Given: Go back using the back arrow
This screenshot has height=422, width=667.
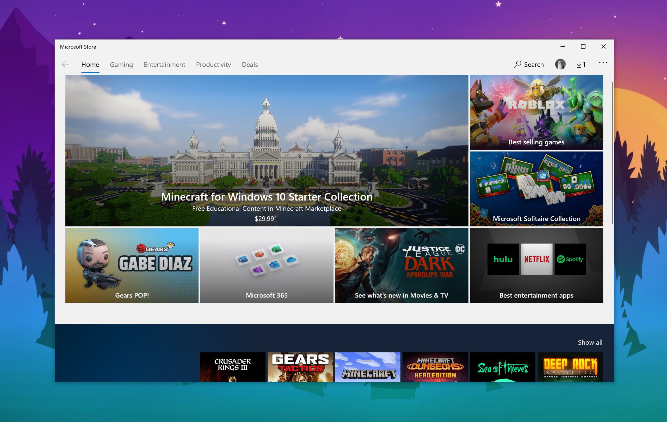Looking at the screenshot, I should tap(65, 65).
